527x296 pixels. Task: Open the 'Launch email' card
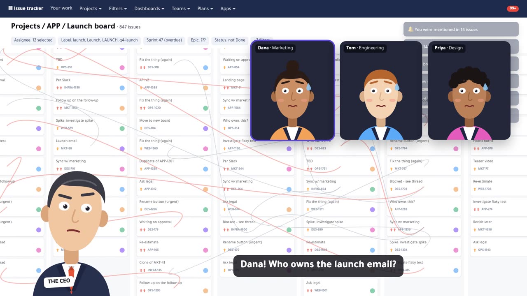pyautogui.click(x=90, y=145)
